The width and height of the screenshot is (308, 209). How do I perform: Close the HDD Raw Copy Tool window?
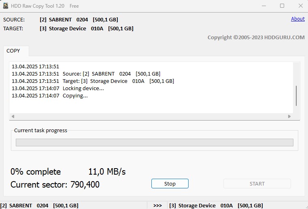point(301,6)
